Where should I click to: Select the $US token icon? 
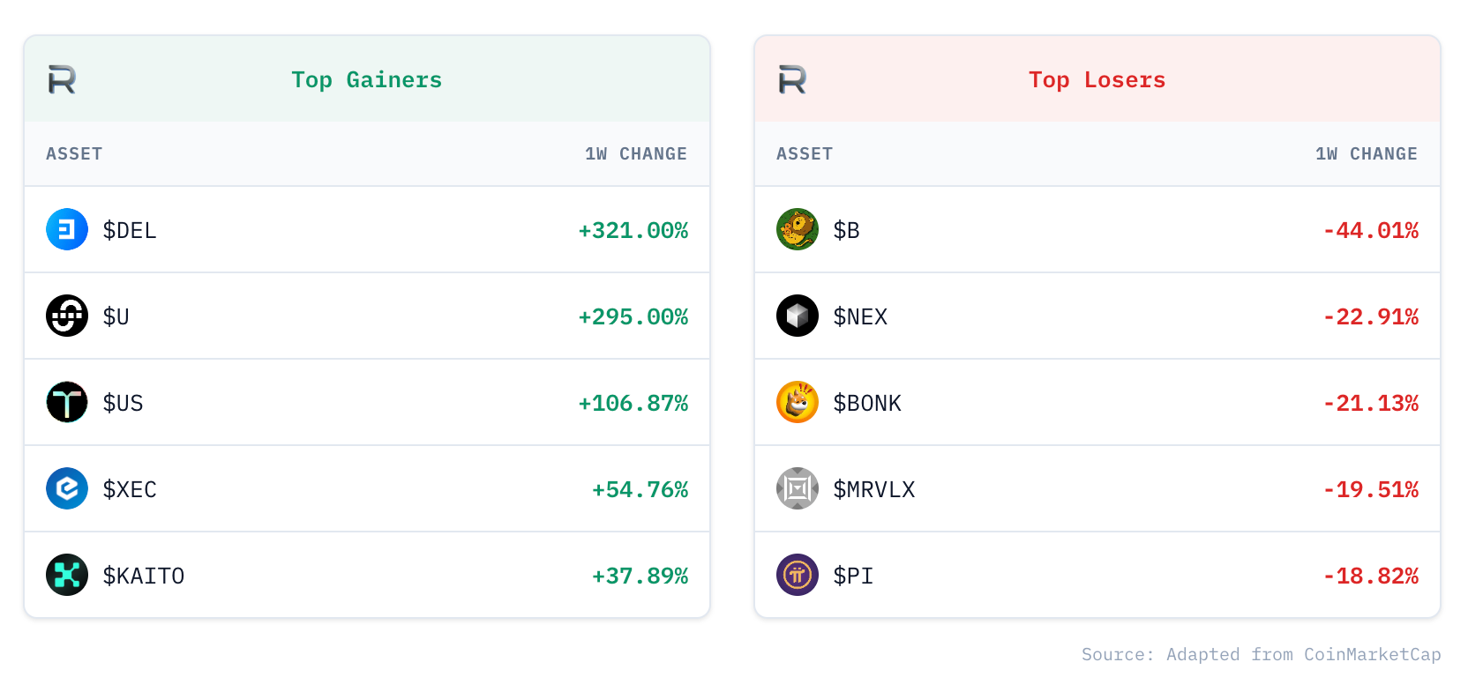coord(67,402)
